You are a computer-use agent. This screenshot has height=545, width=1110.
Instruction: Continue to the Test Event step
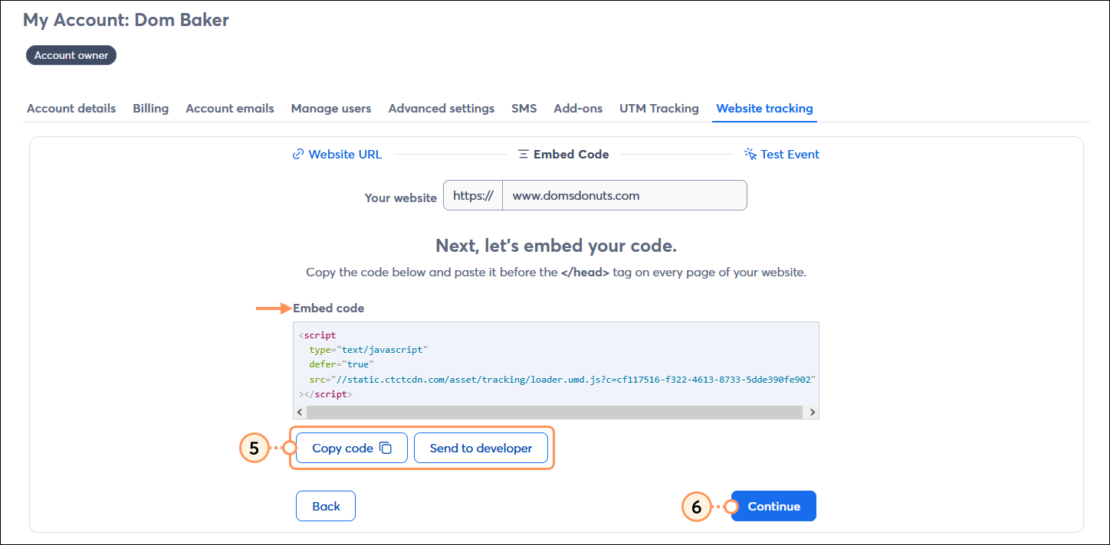[x=773, y=506]
